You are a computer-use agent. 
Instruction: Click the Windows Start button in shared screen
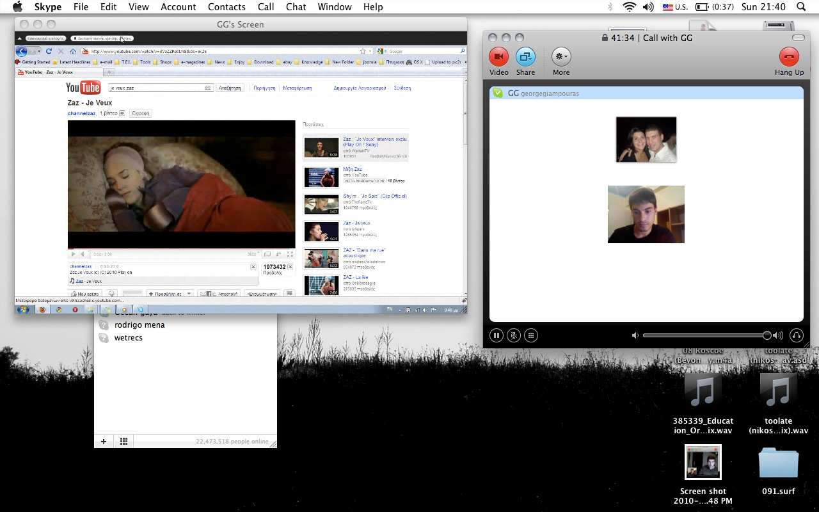pyautogui.click(x=24, y=309)
